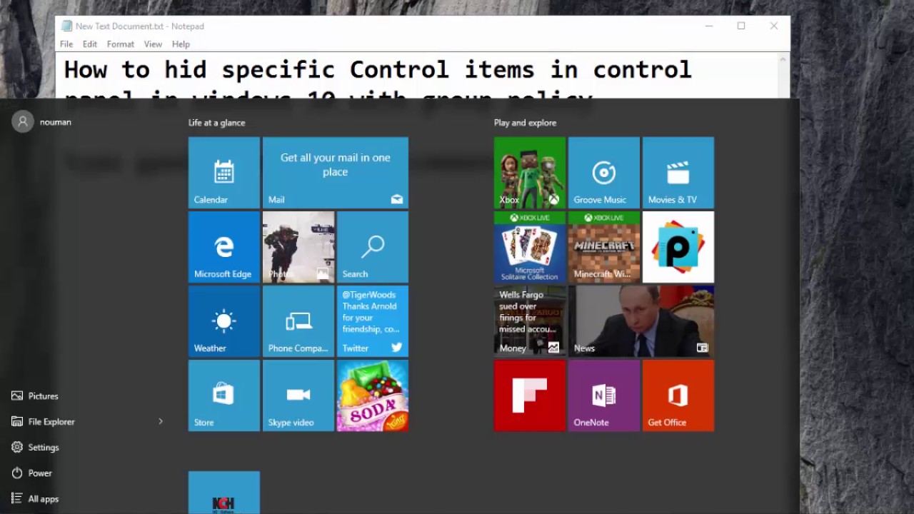
Task: Launch Microsoft Edge tile
Action: (224, 247)
